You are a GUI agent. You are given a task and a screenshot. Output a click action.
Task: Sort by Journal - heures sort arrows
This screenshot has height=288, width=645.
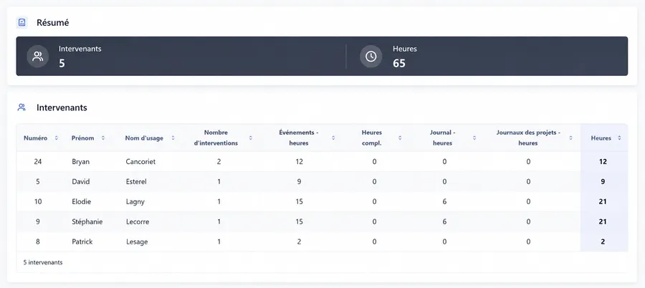click(474, 138)
